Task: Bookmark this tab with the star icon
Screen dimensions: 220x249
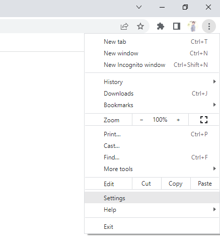Action: click(x=140, y=26)
